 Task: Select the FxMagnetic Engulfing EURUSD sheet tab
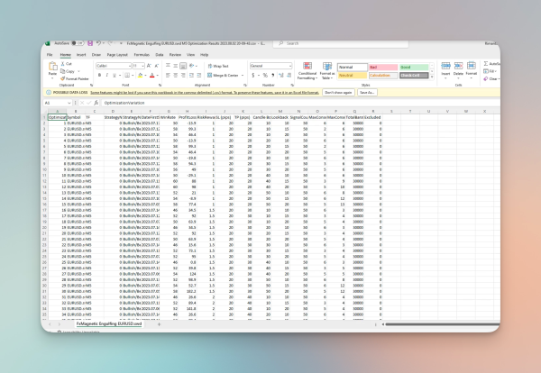109,323
